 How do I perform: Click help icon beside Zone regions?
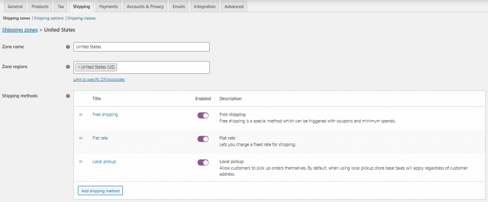coord(68,67)
